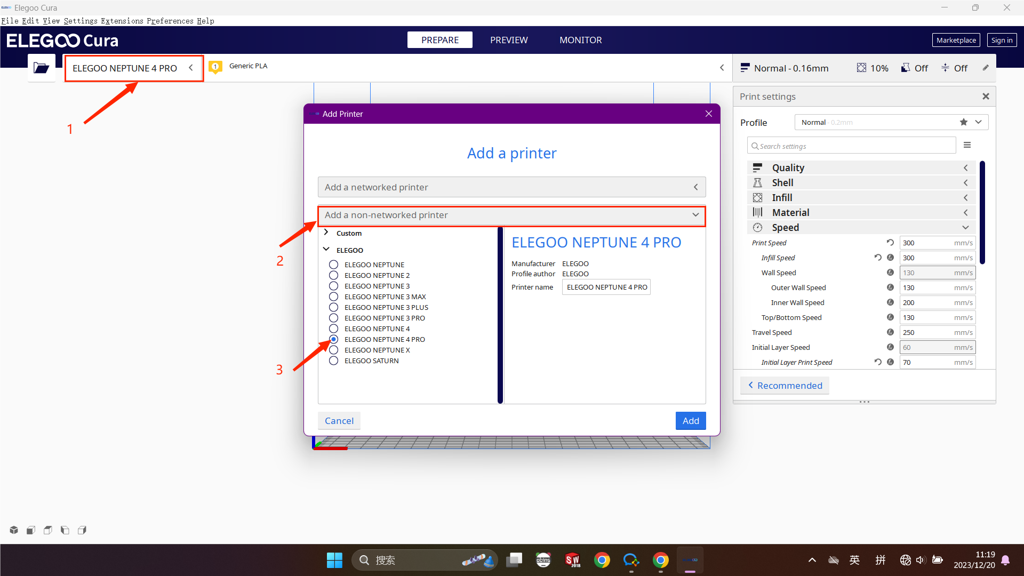Click Cancel in Add Printer dialog
This screenshot has width=1024, height=576.
point(339,421)
